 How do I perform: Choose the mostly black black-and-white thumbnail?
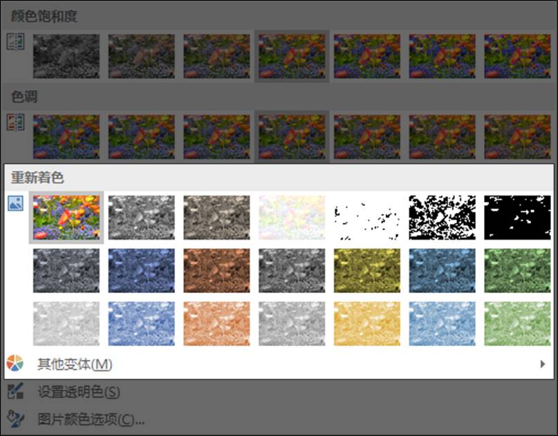tap(517, 217)
